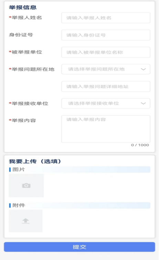The height and width of the screenshot is (260, 159).
Task: Expand the 举报问题所在地 dropdown chevron
Action: coord(143,69)
